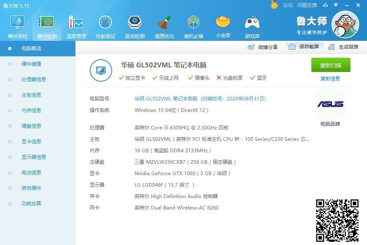Viewport: 367px width, 245px height.
Task: Go to 功耗估算 sidebar item
Action: (31, 204)
